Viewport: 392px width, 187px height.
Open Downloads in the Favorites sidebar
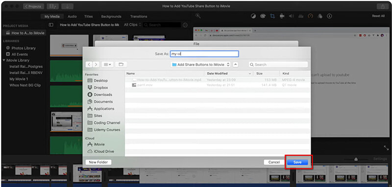100,95
